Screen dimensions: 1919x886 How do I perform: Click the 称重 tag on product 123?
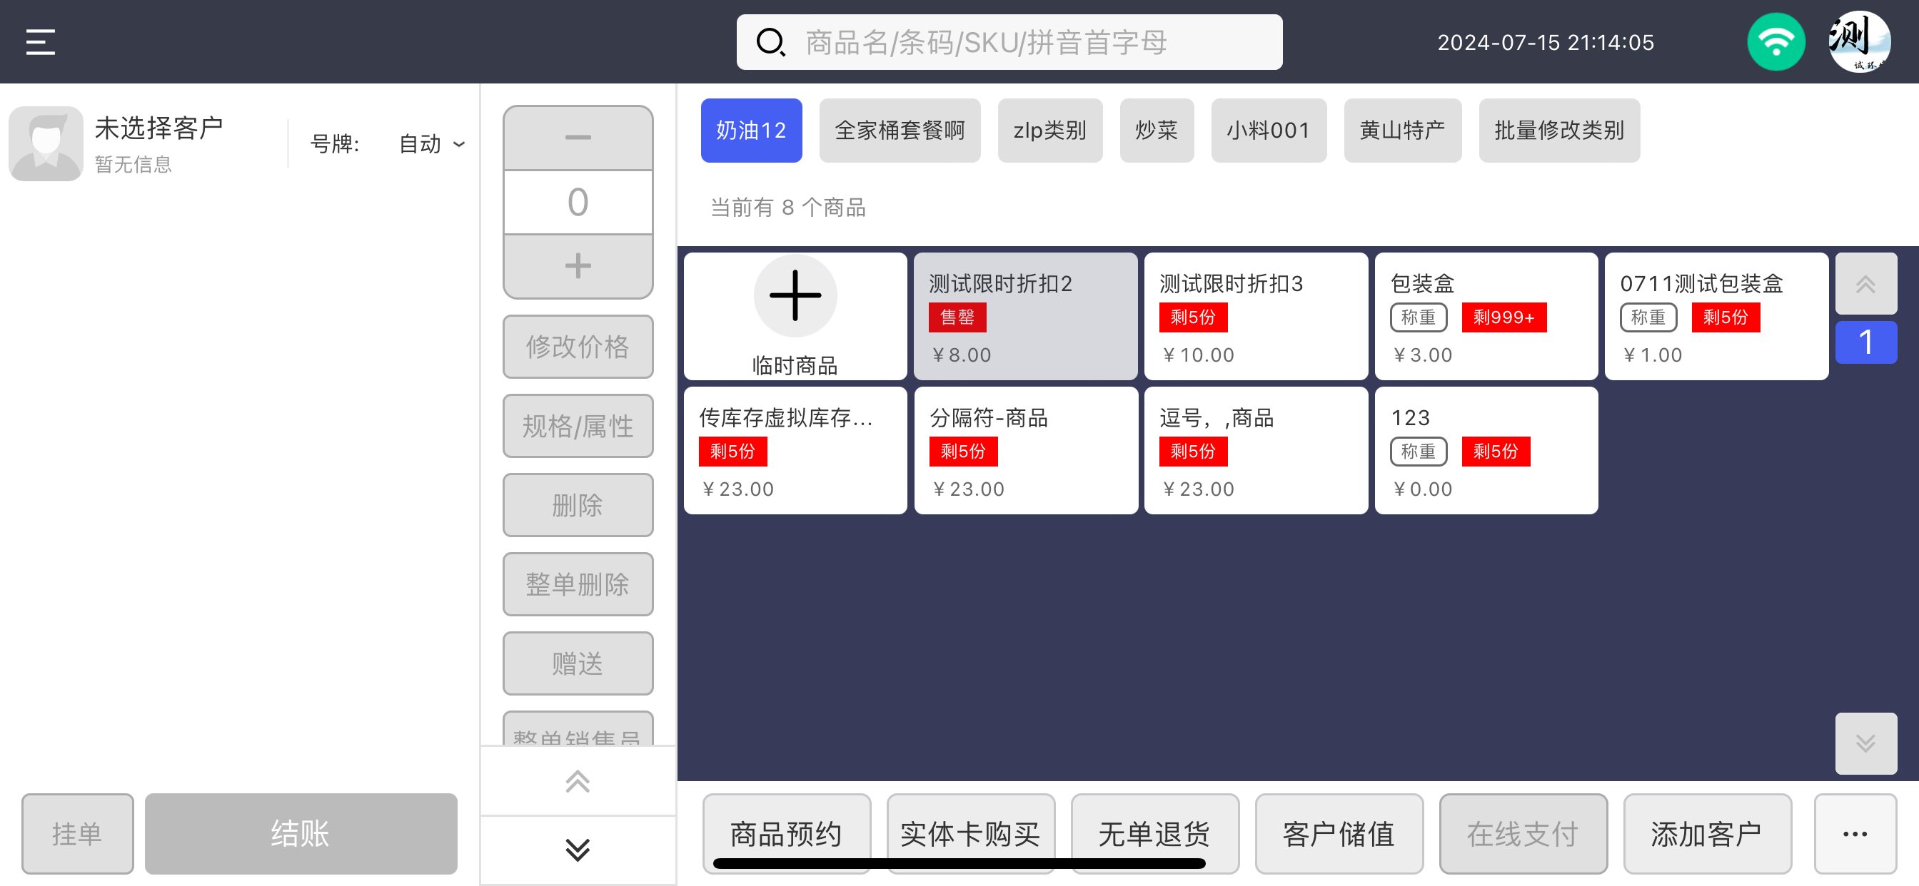[1418, 451]
